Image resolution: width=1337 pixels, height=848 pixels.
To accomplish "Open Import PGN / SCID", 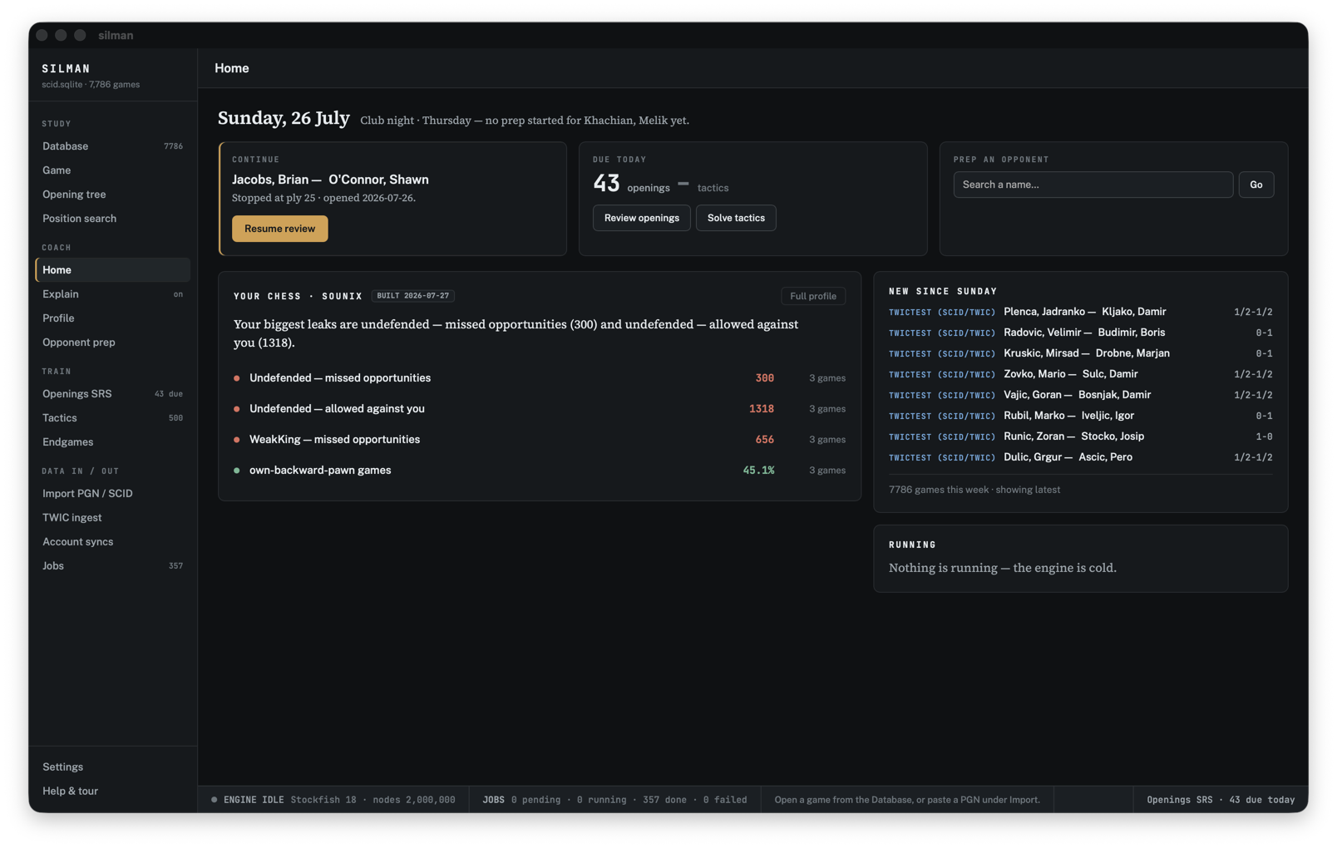I will (x=112, y=494).
